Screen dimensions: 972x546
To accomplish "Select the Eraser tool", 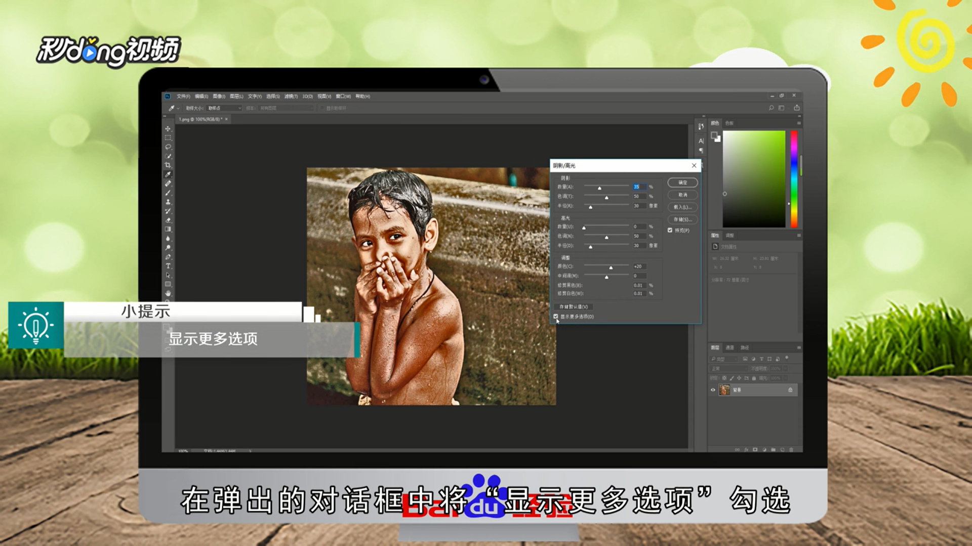I will [168, 220].
